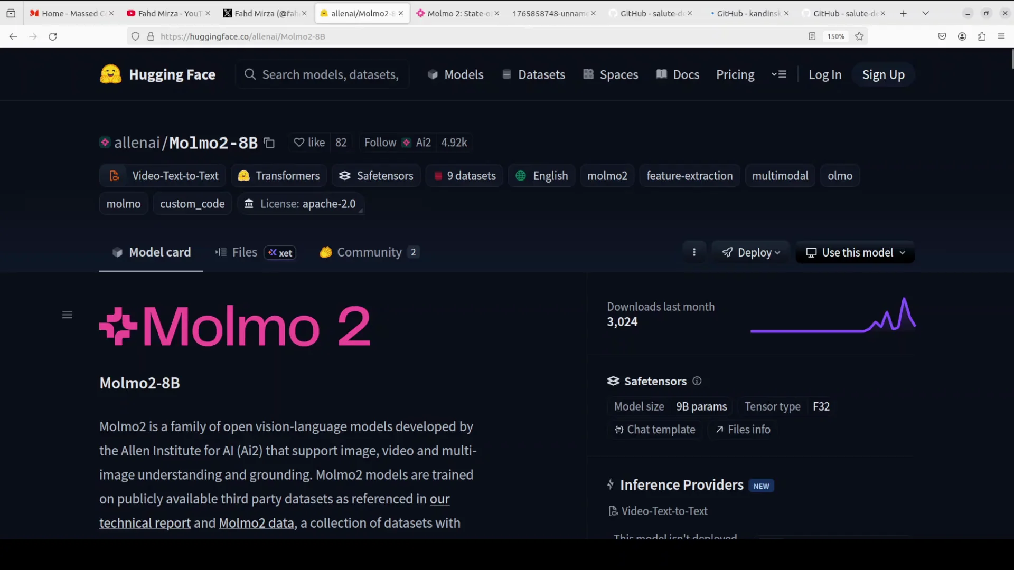The width and height of the screenshot is (1014, 570).
Task: Click the table of contents hamburger icon
Action: 67,315
